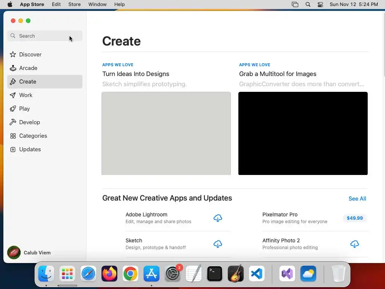Screen dimensions: 385x289
Task: Open the Turn Ideas Into Designs story image
Action: coord(166,134)
